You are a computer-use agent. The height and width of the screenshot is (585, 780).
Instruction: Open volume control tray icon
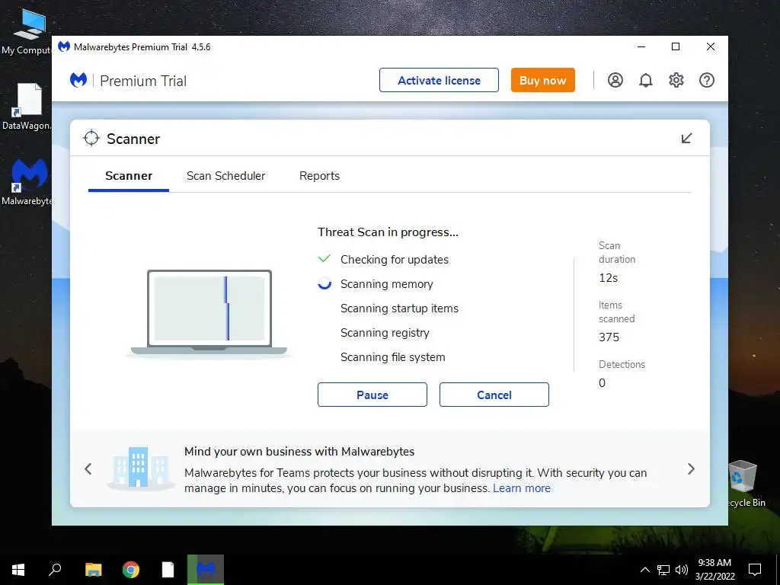pyautogui.click(x=682, y=570)
